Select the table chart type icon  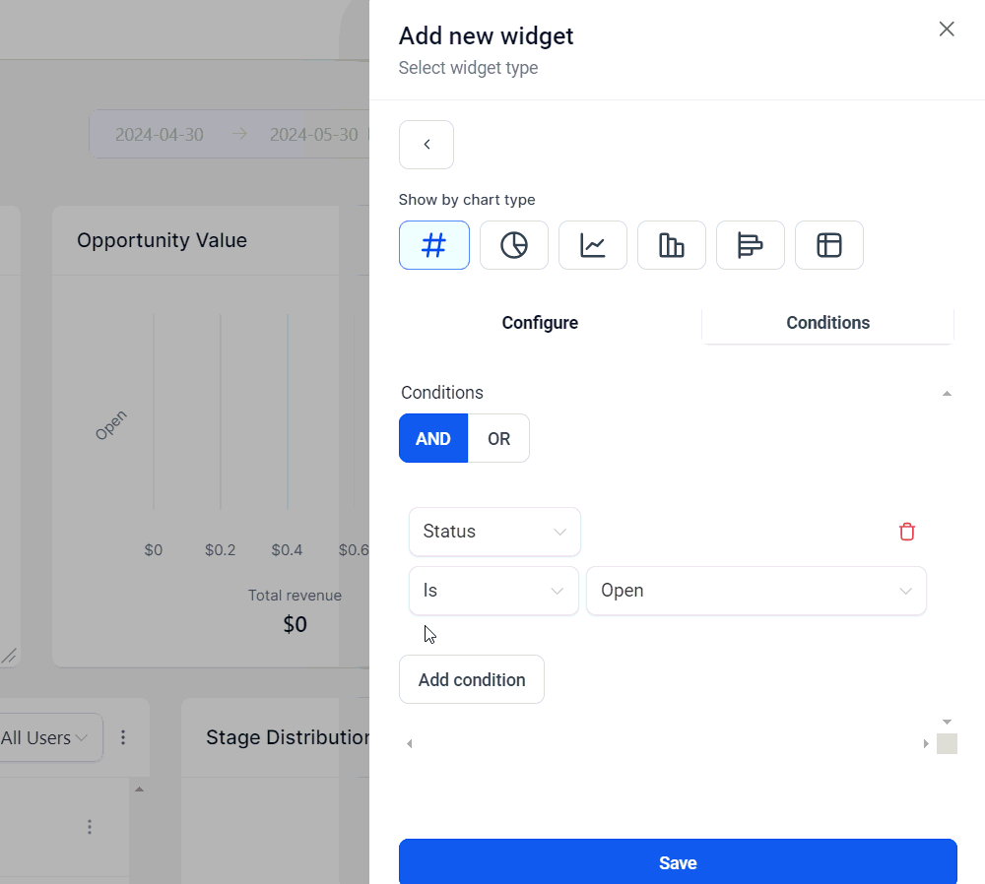pyautogui.click(x=829, y=245)
